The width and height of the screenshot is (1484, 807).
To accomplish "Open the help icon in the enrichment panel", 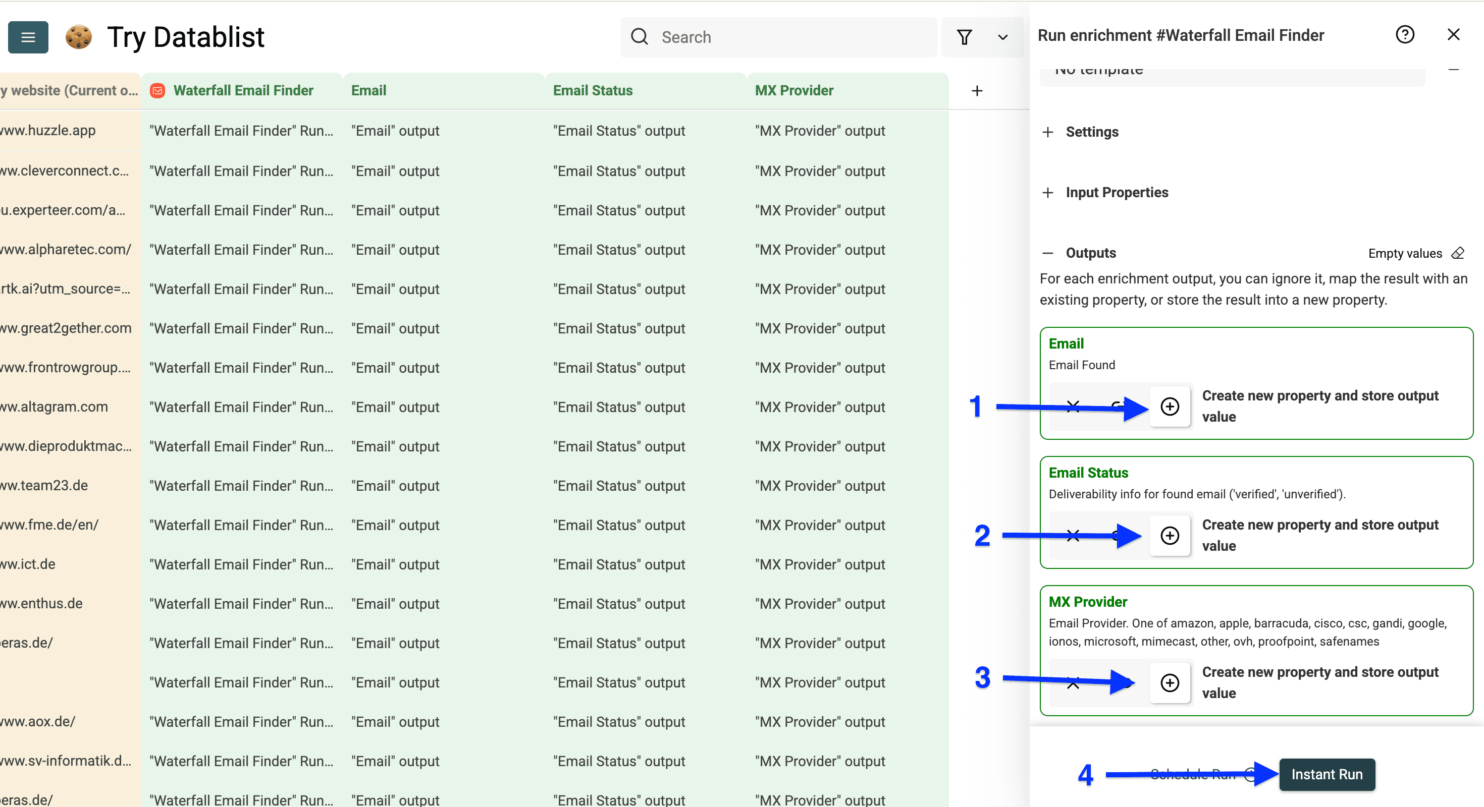I will pos(1406,34).
